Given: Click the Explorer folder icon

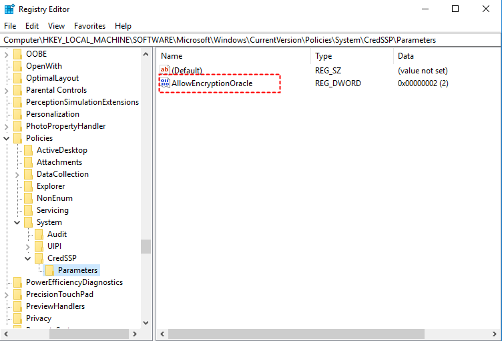Looking at the screenshot, I should tap(29, 186).
